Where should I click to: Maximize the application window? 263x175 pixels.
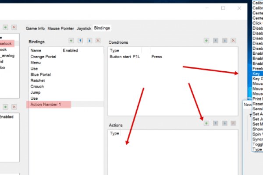[223, 8]
